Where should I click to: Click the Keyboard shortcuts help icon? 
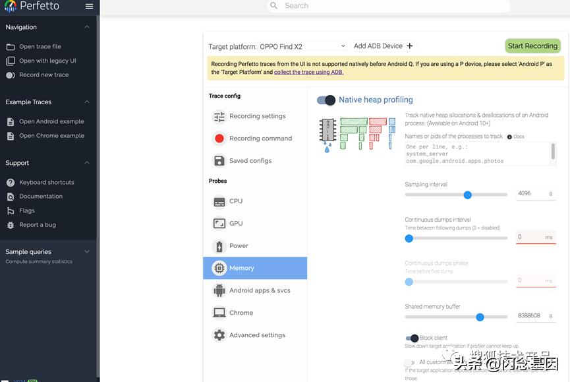tap(11, 183)
